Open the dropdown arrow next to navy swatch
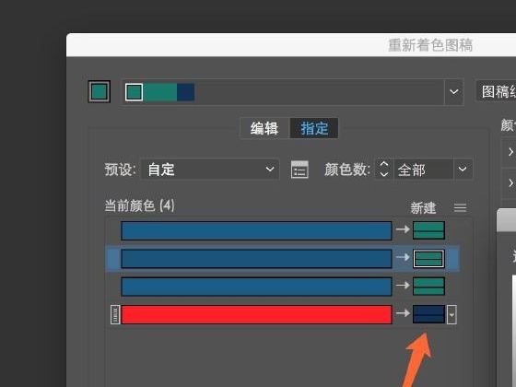This screenshot has height=387, width=516. [451, 314]
